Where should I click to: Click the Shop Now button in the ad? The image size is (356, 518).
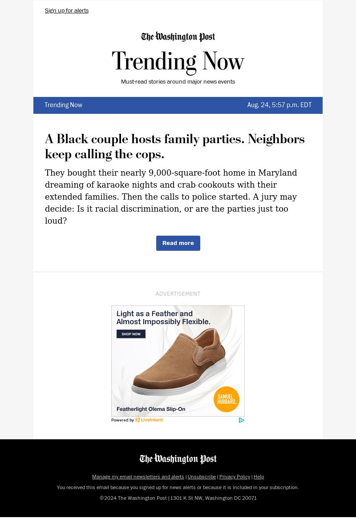(131, 334)
